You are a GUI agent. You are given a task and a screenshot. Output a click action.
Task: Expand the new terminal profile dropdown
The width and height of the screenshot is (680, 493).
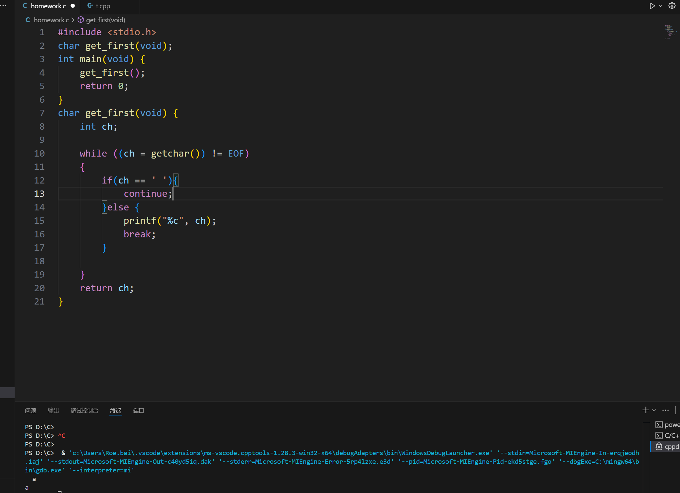(x=654, y=410)
